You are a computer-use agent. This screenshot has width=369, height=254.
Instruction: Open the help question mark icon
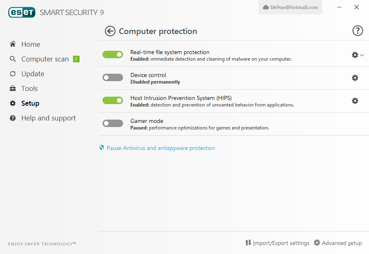click(x=358, y=31)
